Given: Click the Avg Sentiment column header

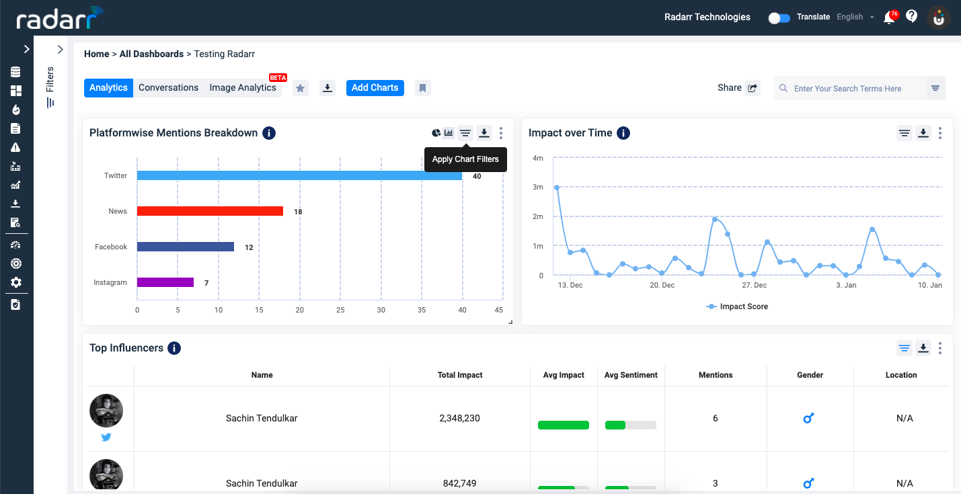Looking at the screenshot, I should tap(631, 375).
